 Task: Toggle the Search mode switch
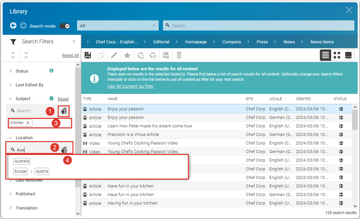point(65,26)
